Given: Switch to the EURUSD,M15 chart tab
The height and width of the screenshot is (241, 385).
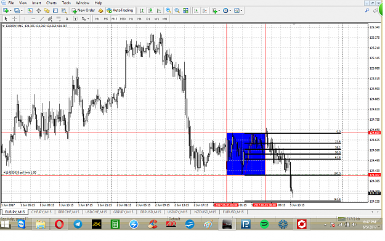Looking at the screenshot, I should point(233,212).
